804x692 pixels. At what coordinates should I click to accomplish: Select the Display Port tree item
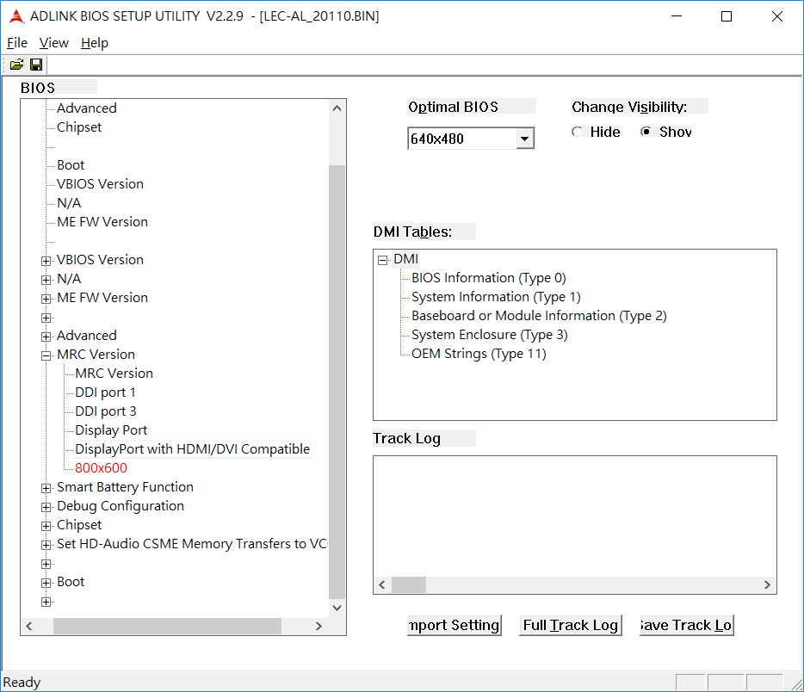tap(111, 430)
